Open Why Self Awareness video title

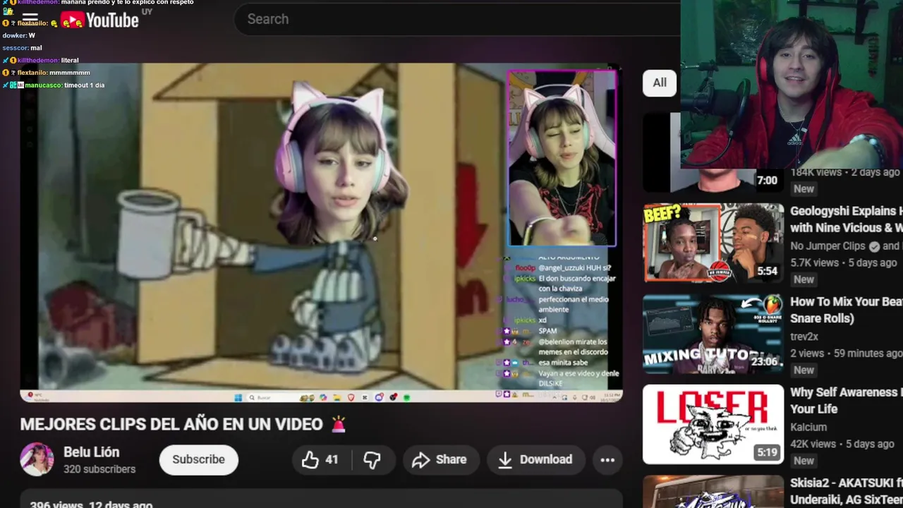coord(846,400)
